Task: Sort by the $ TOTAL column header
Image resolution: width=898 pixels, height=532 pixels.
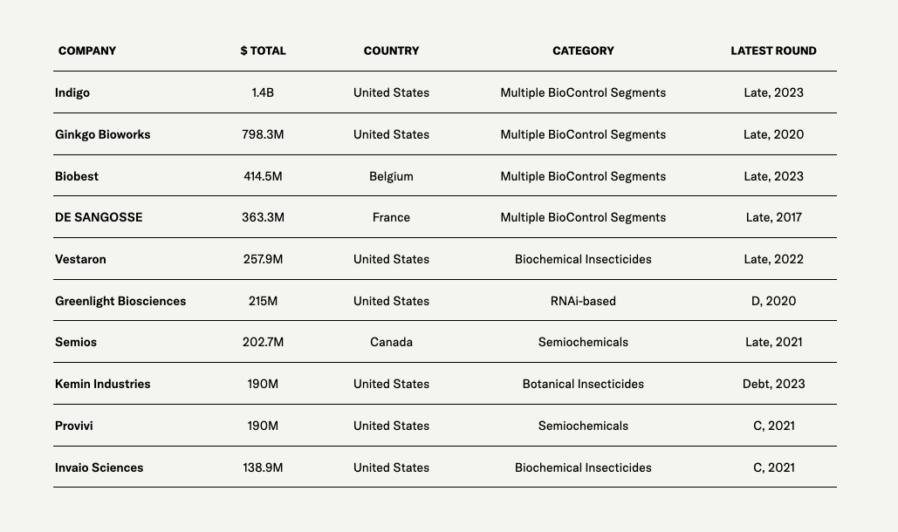Action: [x=263, y=51]
